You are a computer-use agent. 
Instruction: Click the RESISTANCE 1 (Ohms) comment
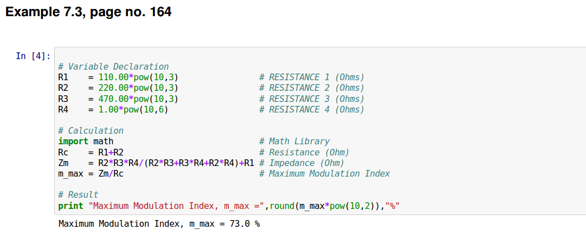tap(311, 77)
